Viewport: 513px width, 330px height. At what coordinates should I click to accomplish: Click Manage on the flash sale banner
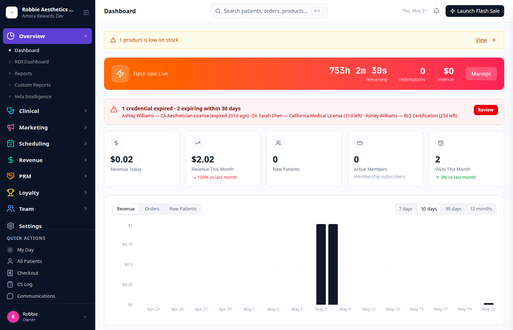click(481, 74)
